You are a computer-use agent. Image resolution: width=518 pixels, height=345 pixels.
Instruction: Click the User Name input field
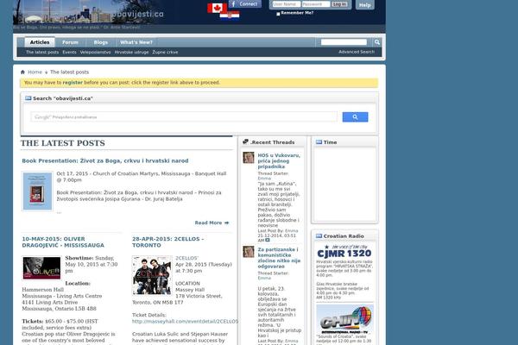[287, 4]
